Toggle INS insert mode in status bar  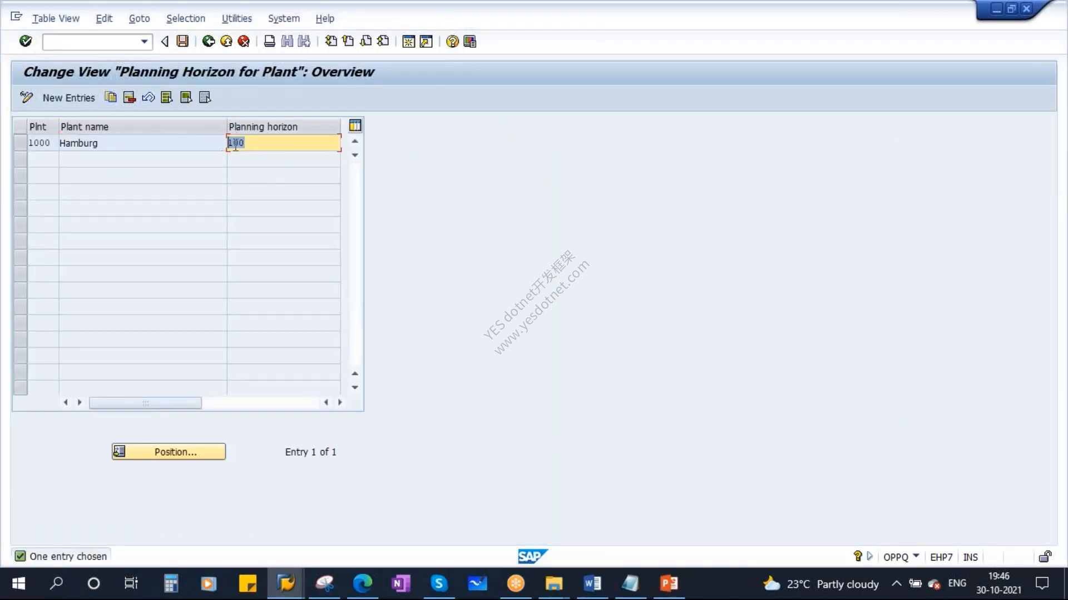[970, 557]
